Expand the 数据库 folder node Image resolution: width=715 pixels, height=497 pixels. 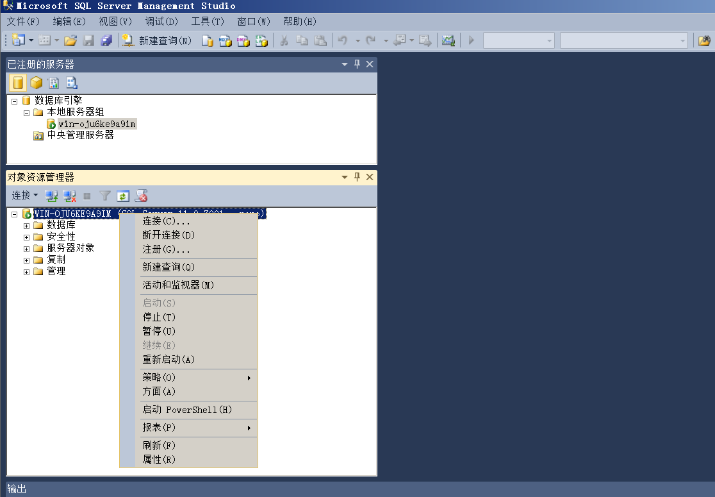point(26,226)
